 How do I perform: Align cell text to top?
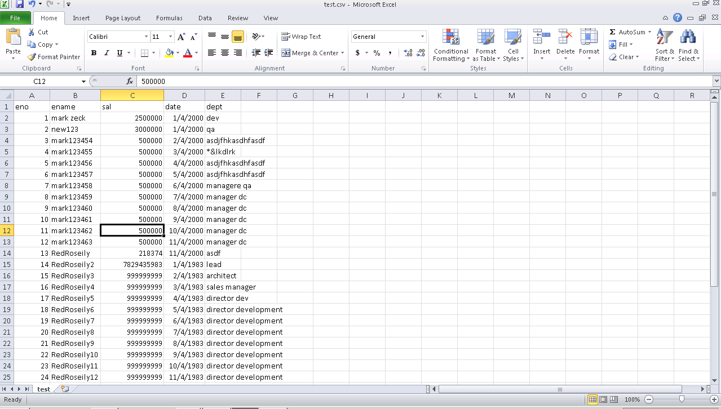pyautogui.click(x=212, y=37)
